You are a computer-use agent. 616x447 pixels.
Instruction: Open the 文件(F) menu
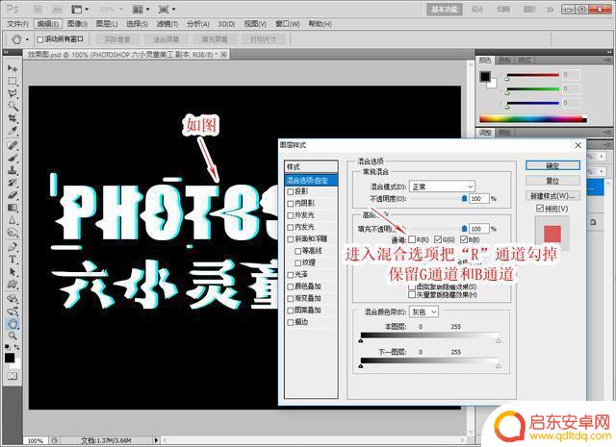pos(17,24)
